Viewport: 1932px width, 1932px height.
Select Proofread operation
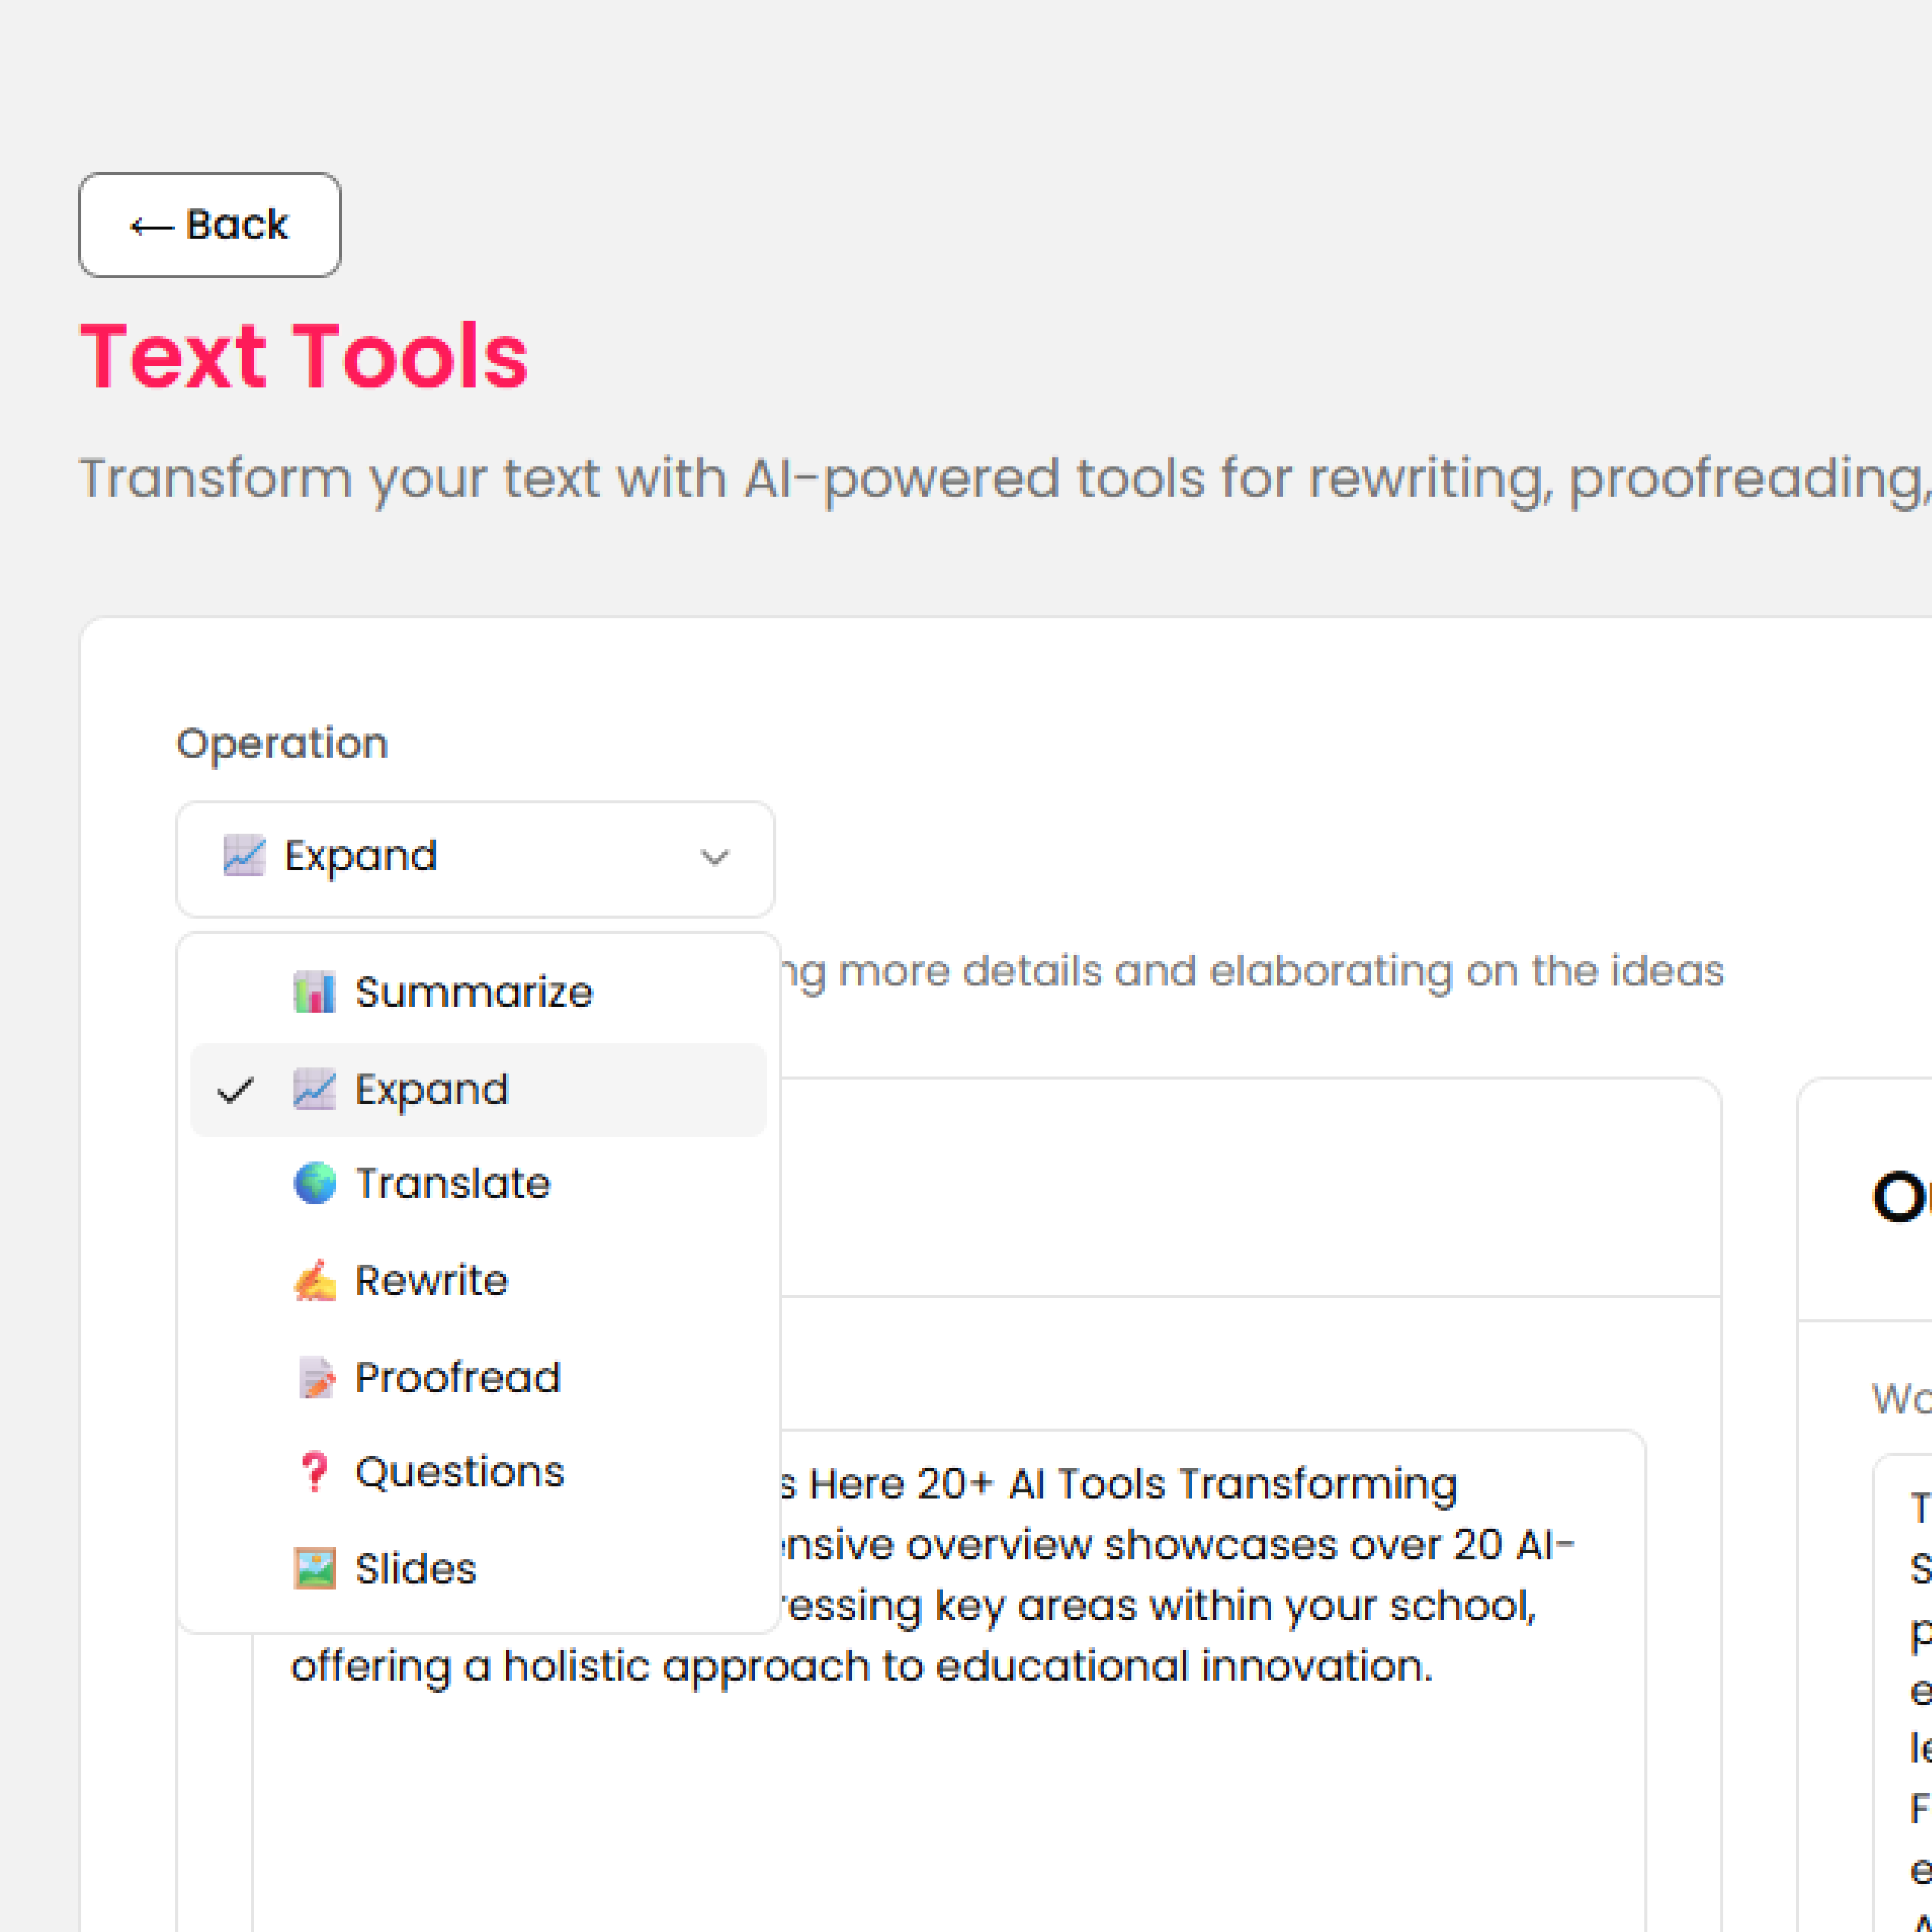click(458, 1378)
